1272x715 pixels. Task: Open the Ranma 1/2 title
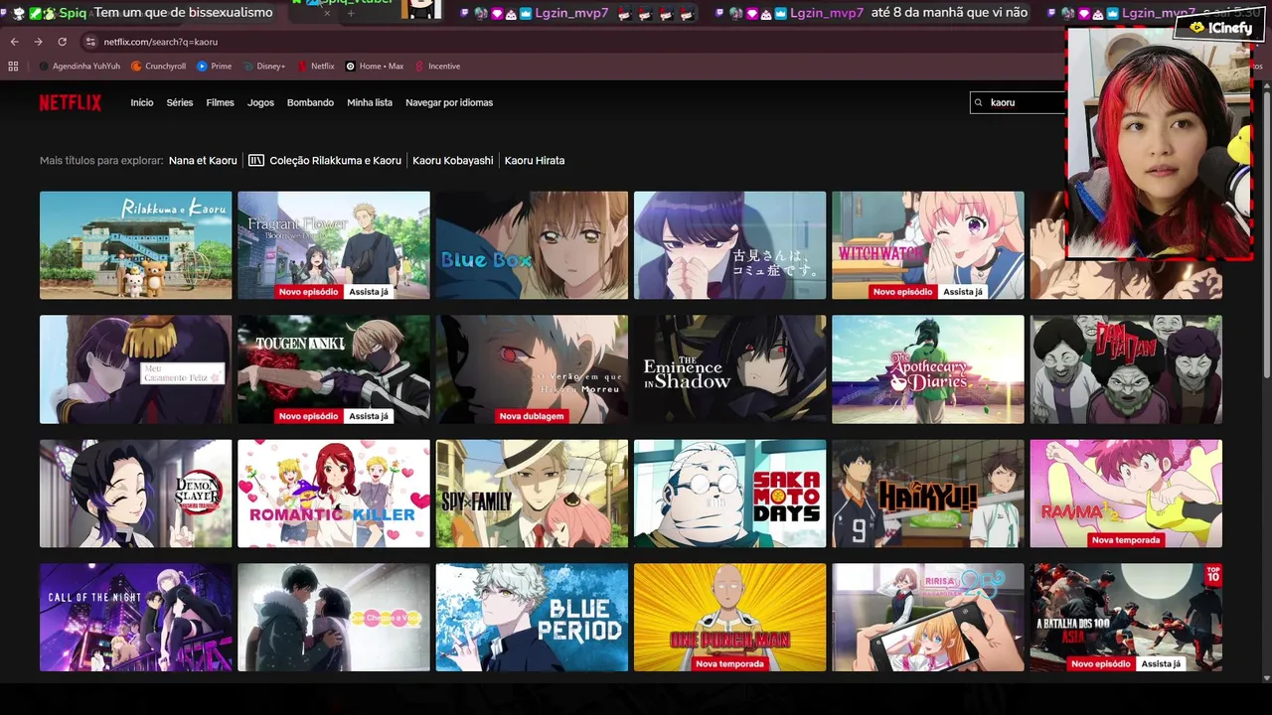click(x=1126, y=494)
